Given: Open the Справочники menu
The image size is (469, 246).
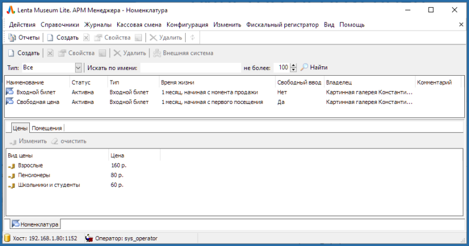Looking at the screenshot, I should [60, 25].
